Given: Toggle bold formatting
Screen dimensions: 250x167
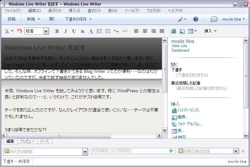Looking at the screenshot, I should coord(57,31).
